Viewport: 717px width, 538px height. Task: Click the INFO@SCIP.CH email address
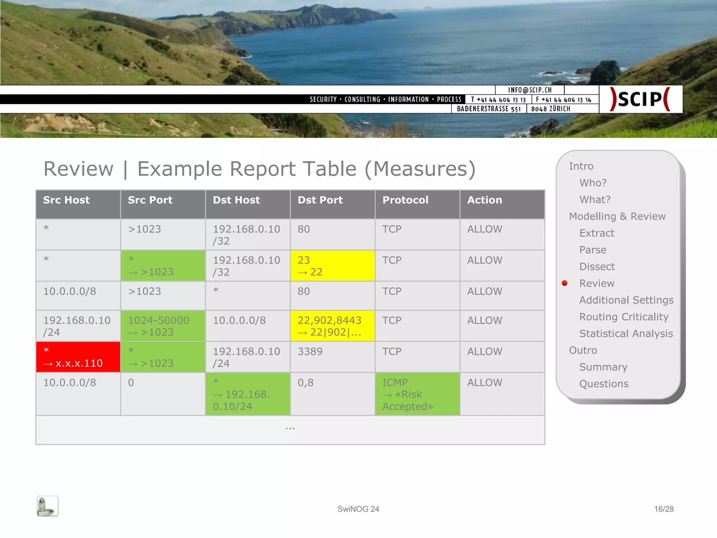point(529,90)
